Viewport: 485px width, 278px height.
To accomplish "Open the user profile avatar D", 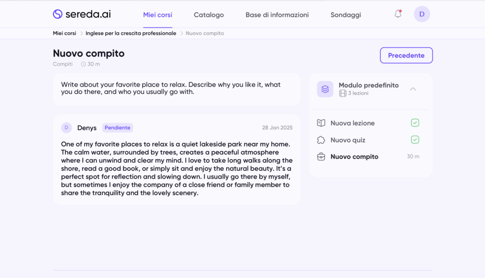I will point(422,14).
